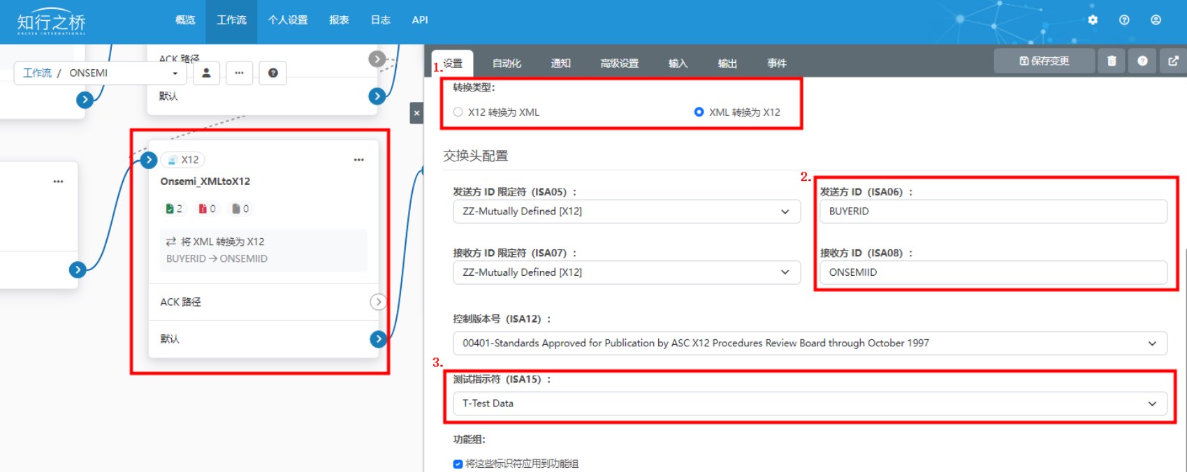Click into 接收方 ID (ISA08) field
The image size is (1187, 472).
pyautogui.click(x=992, y=272)
